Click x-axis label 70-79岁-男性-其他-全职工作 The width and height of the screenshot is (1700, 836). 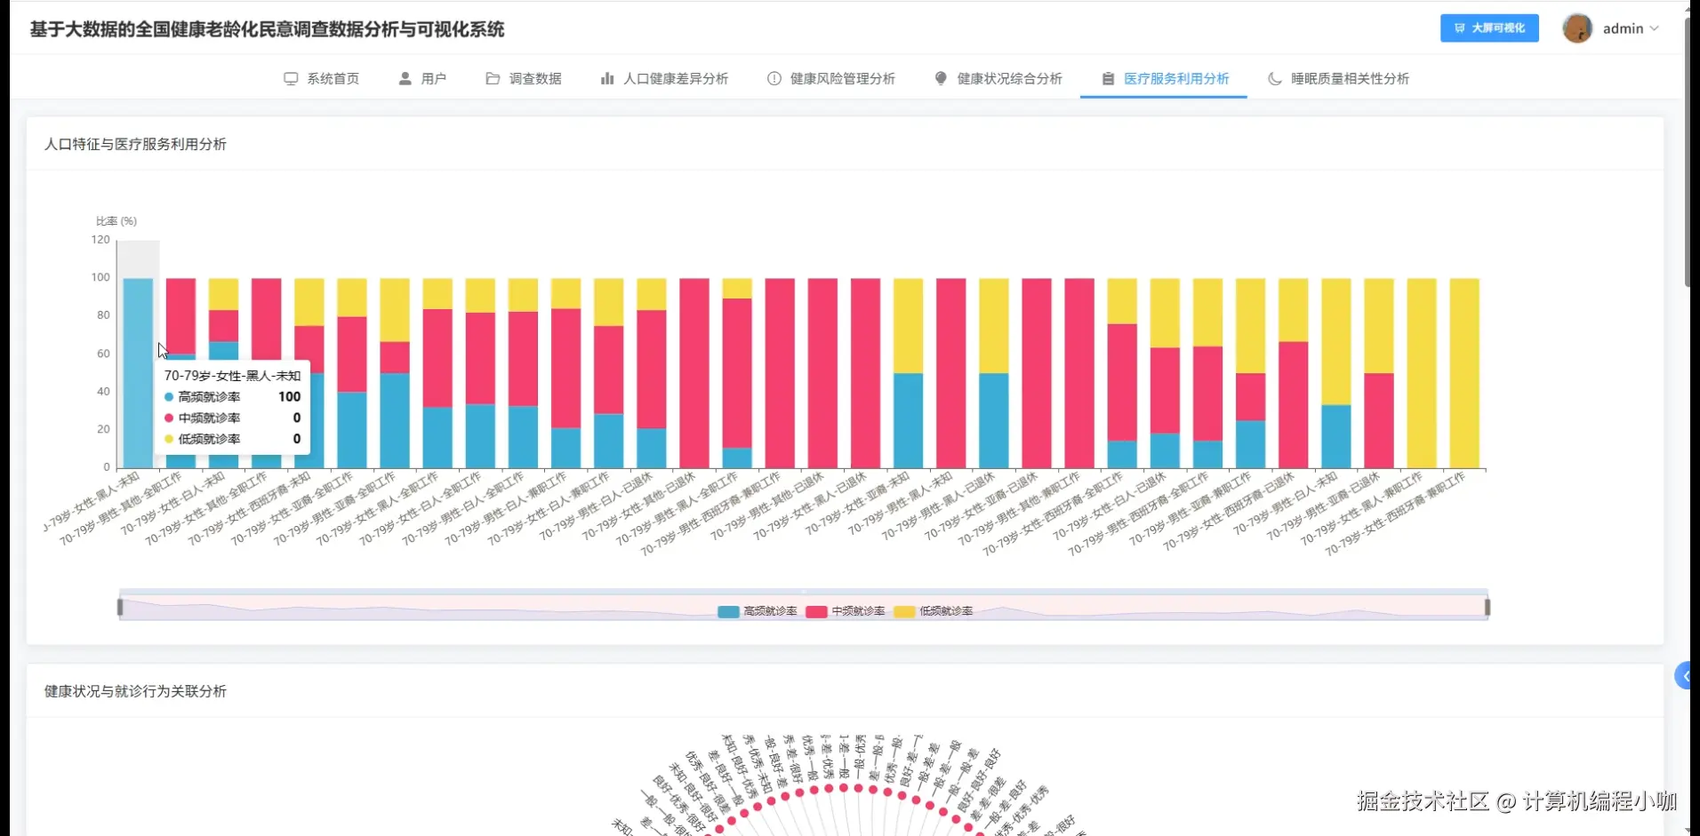pyautogui.click(x=122, y=508)
